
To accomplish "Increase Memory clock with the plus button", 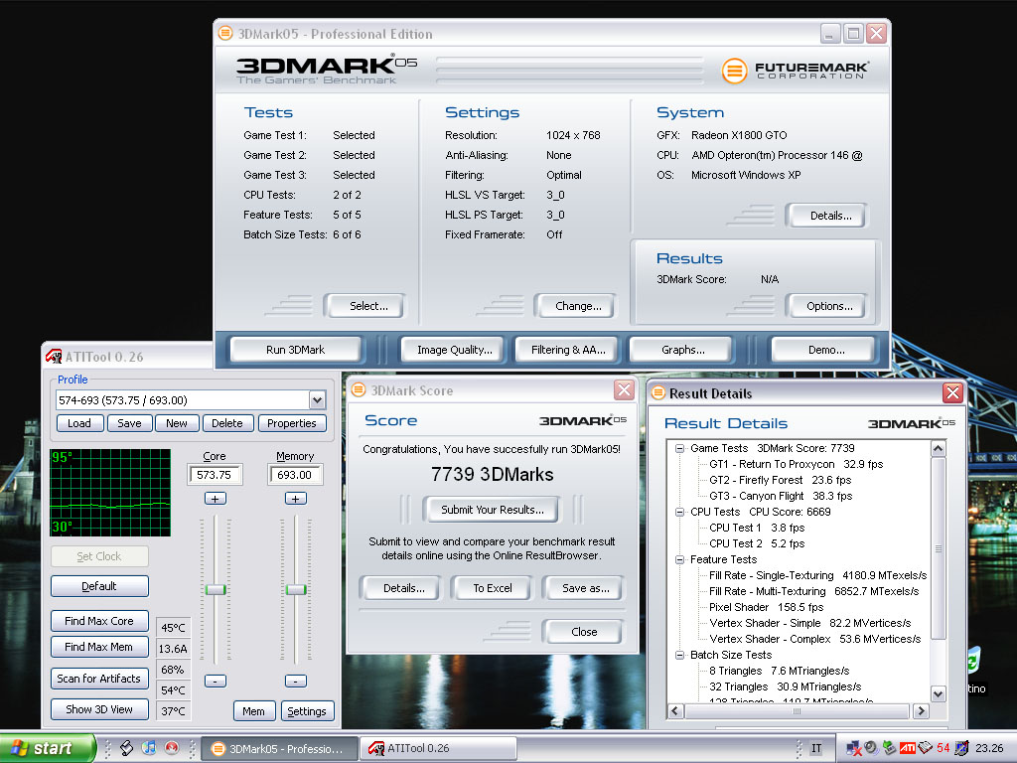I will pyautogui.click(x=296, y=499).
